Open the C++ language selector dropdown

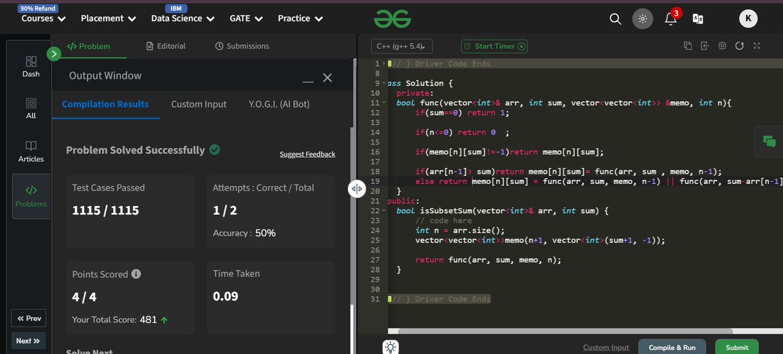point(401,46)
